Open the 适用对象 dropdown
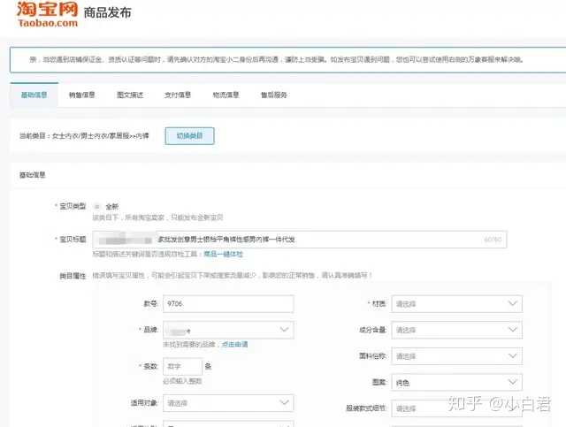 point(228,403)
